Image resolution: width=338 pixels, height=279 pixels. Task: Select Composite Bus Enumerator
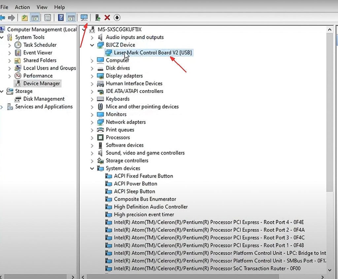click(x=145, y=199)
